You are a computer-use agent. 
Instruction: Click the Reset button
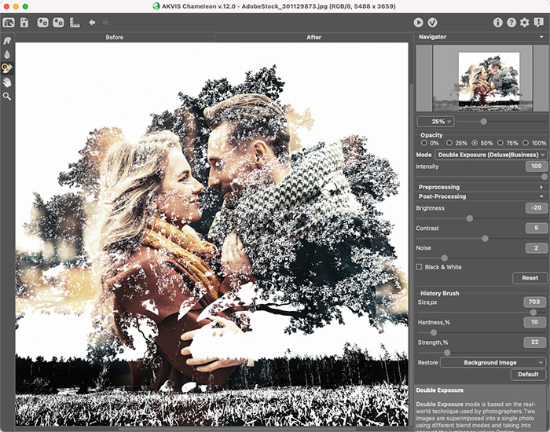point(530,278)
